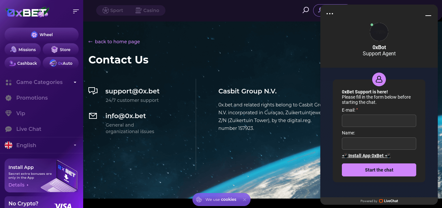The height and width of the screenshot is (208, 442).
Task: Click the cookies link in banner
Action: click(x=229, y=200)
